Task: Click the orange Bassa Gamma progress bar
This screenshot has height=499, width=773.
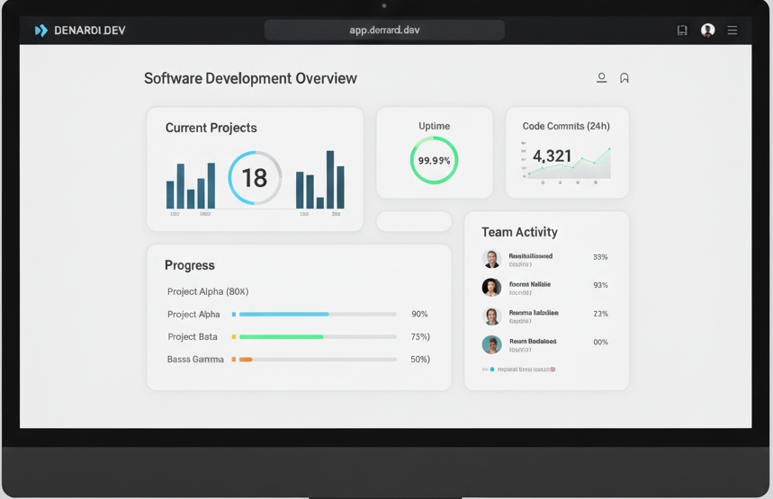Action: 246,360
